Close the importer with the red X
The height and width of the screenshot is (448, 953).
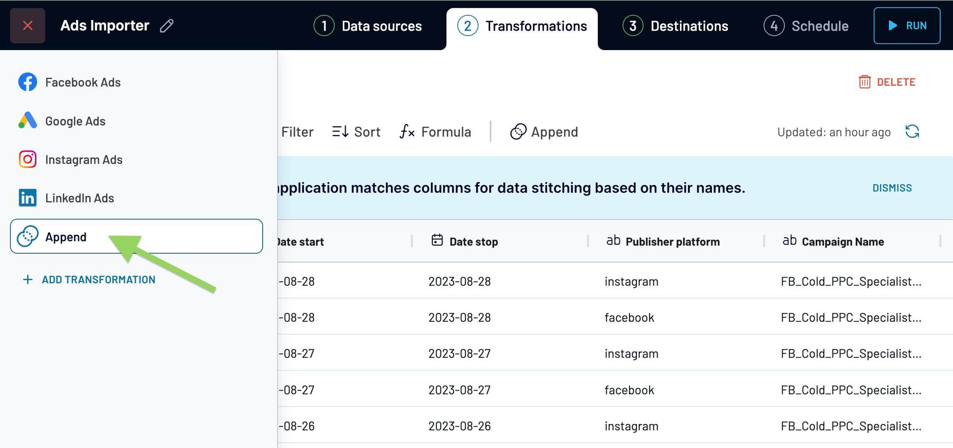click(x=28, y=26)
